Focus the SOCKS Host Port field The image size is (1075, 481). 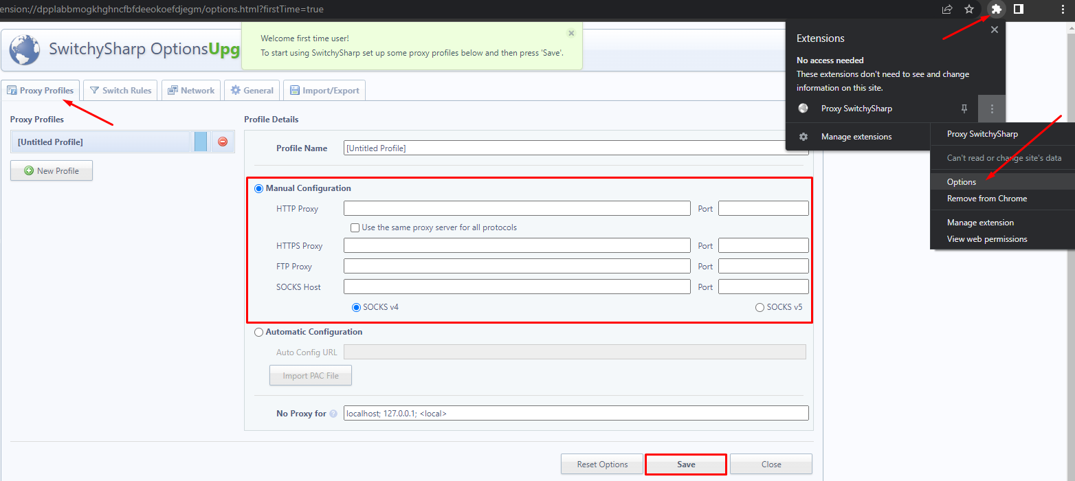tap(764, 287)
